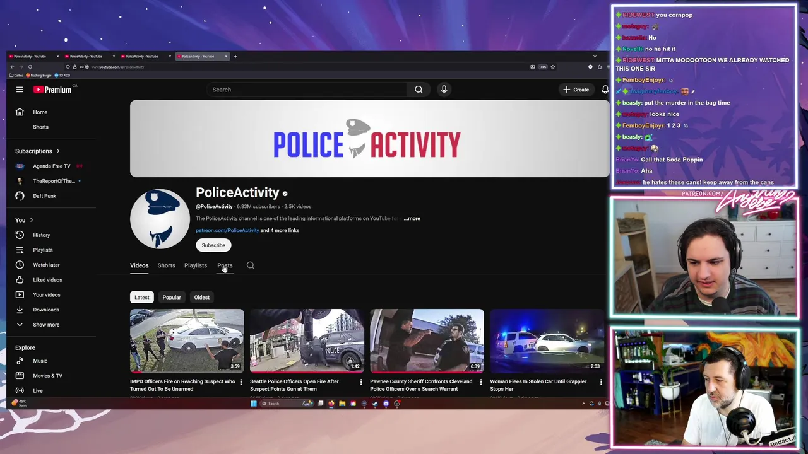
Task: Open Discord from the taskbar
Action: pos(386,404)
